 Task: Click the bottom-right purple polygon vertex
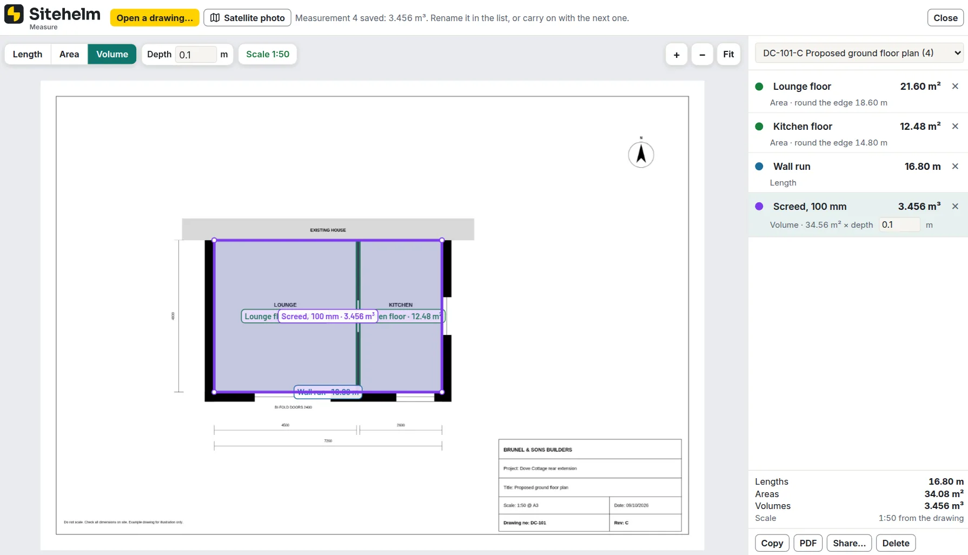(x=442, y=392)
